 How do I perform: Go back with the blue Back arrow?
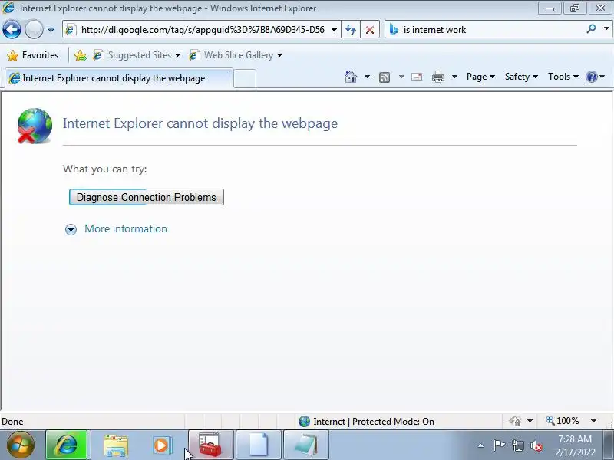tap(12, 30)
